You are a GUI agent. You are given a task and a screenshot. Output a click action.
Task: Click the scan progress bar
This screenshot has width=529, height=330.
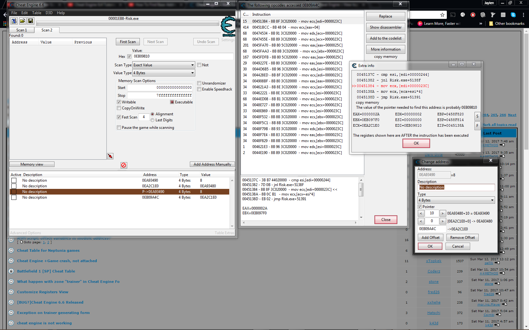tap(128, 24)
